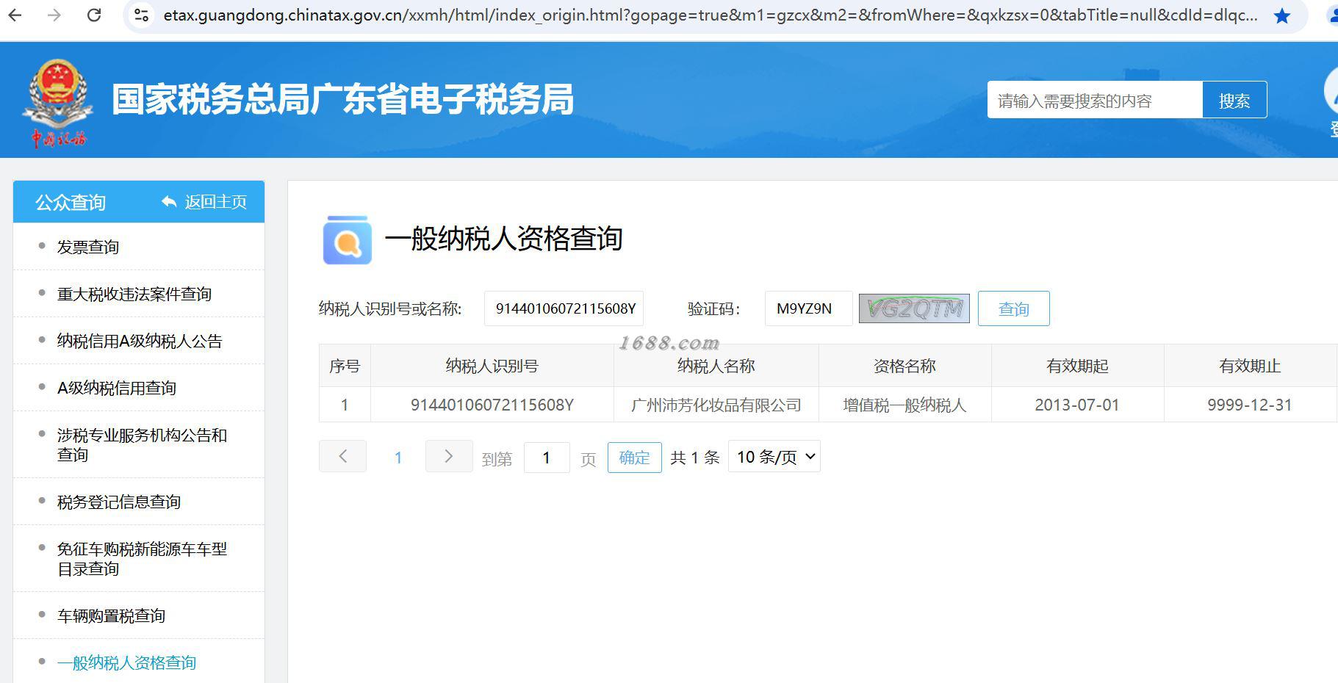
Task: Click 纳税人识别号 column header
Action: pos(492,366)
